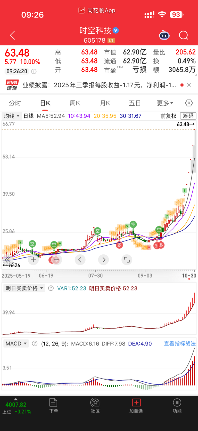
Task: Close the 业绩披露 news banner
Action: (189, 85)
